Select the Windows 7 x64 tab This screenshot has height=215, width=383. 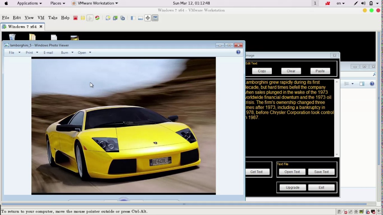pos(22,27)
